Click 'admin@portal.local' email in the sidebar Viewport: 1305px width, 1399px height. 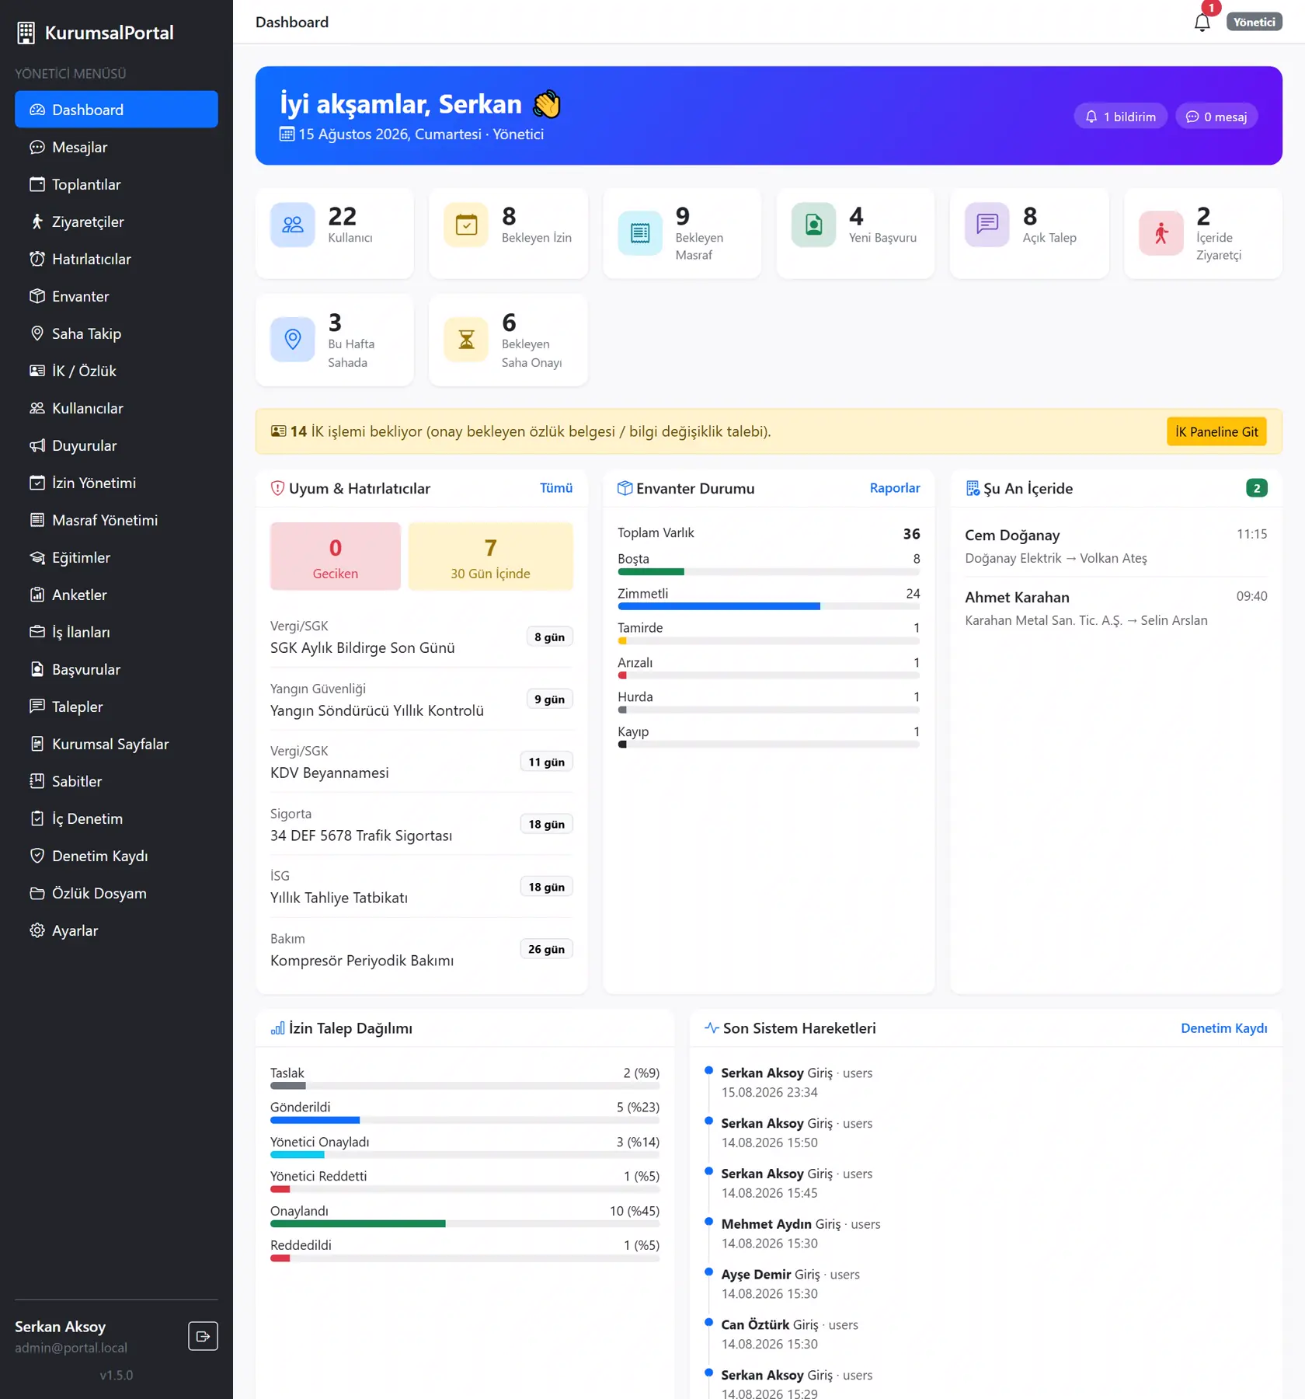pos(71,1348)
